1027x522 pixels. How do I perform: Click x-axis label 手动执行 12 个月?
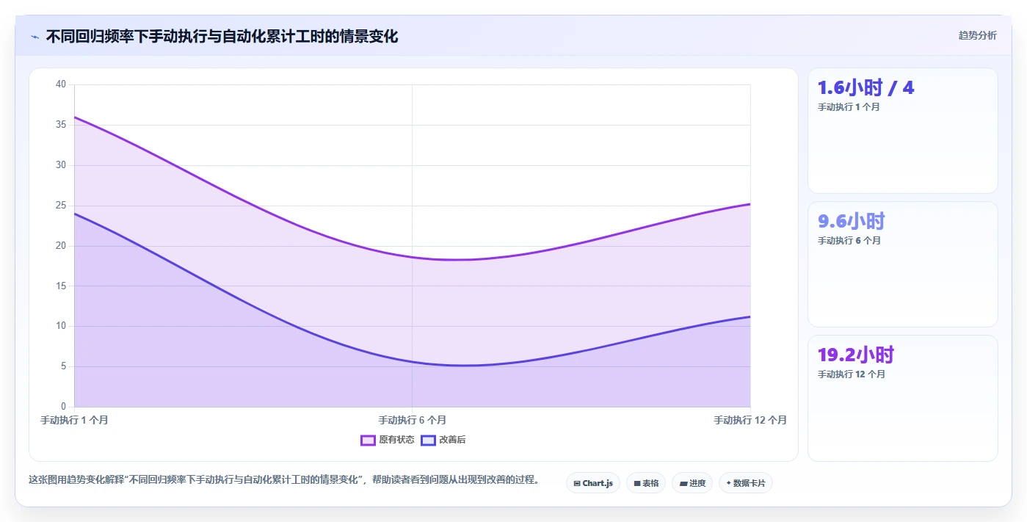tap(750, 420)
